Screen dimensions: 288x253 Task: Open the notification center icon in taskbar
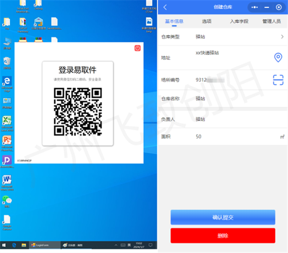(x=150, y=245)
